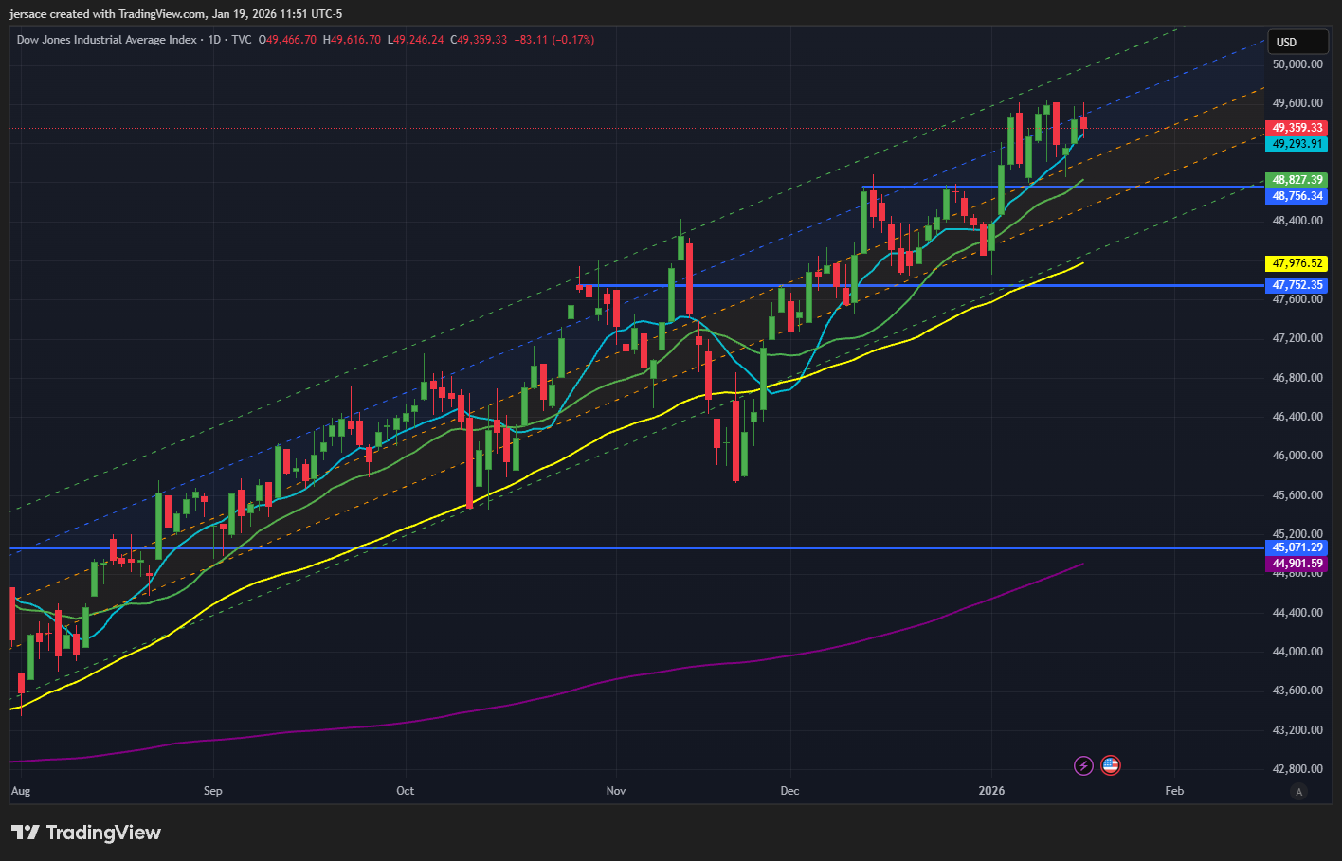Click the close value C49,359.33
This screenshot has height=861, width=1342.
(x=479, y=40)
